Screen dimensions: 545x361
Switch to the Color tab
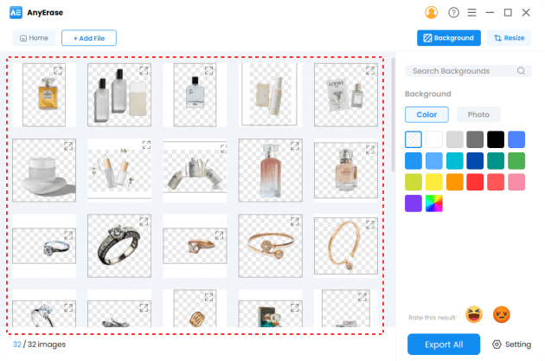[426, 115]
